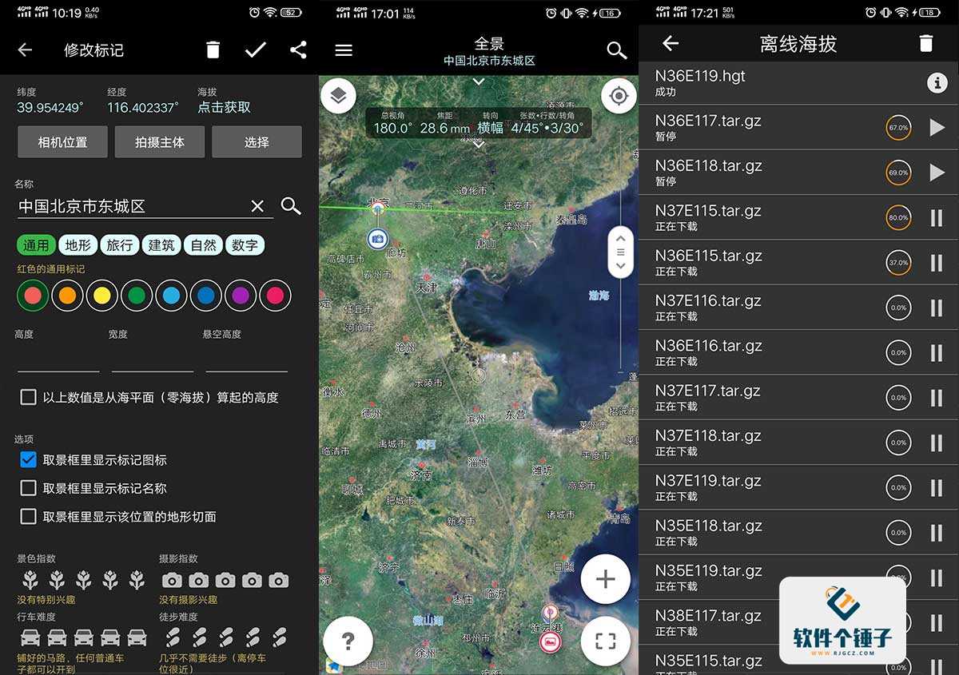Enter fullscreen with the map's fullscreen icon

(605, 641)
